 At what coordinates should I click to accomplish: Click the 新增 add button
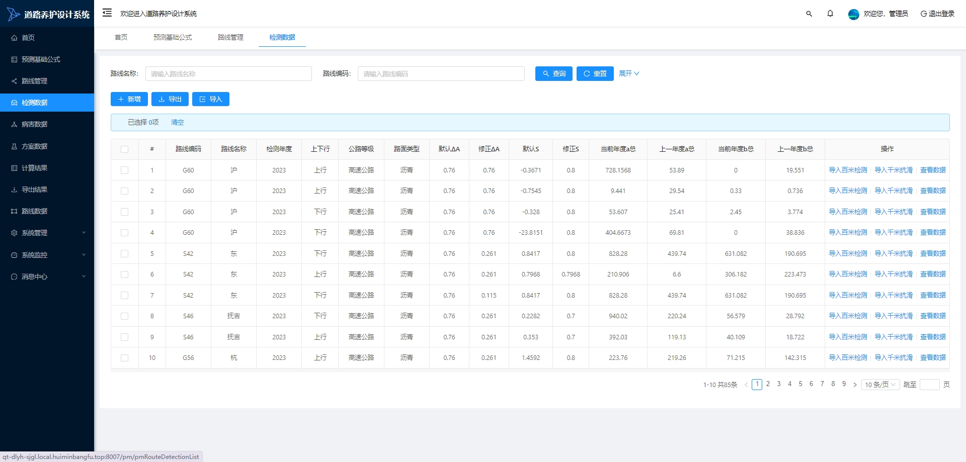(129, 99)
